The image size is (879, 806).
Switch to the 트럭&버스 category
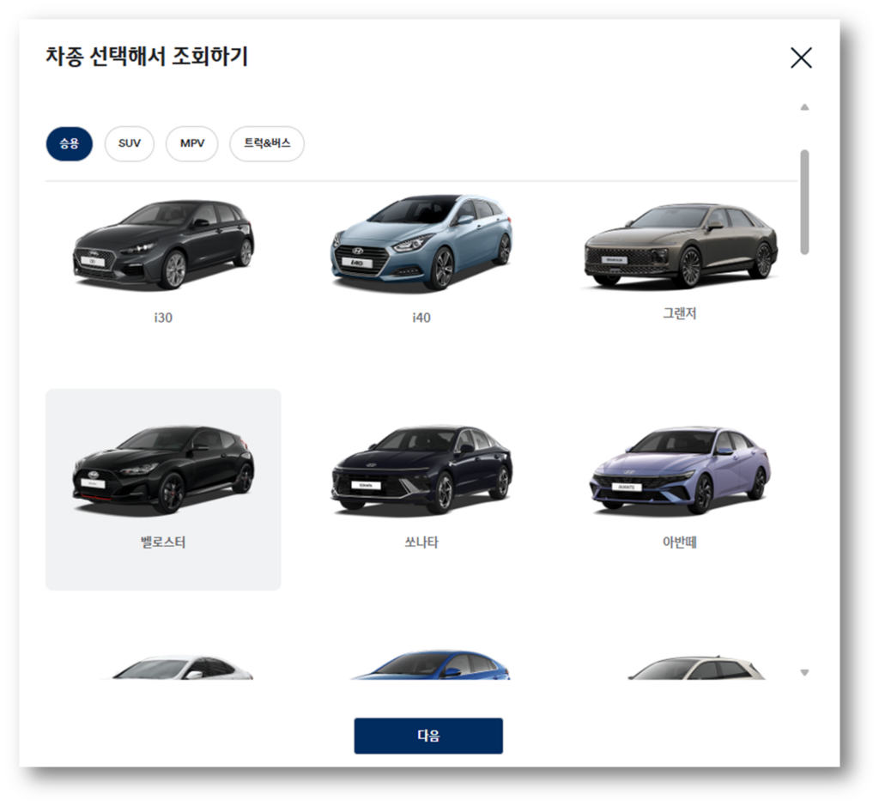[x=266, y=143]
